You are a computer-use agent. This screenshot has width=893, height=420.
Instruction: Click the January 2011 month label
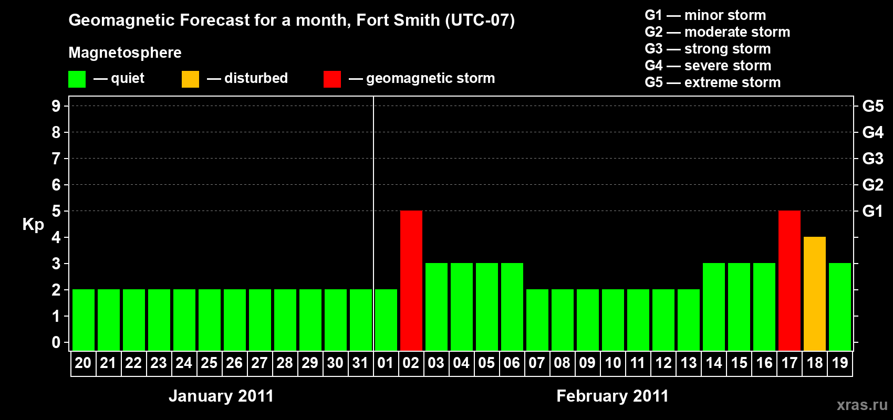click(x=221, y=396)
